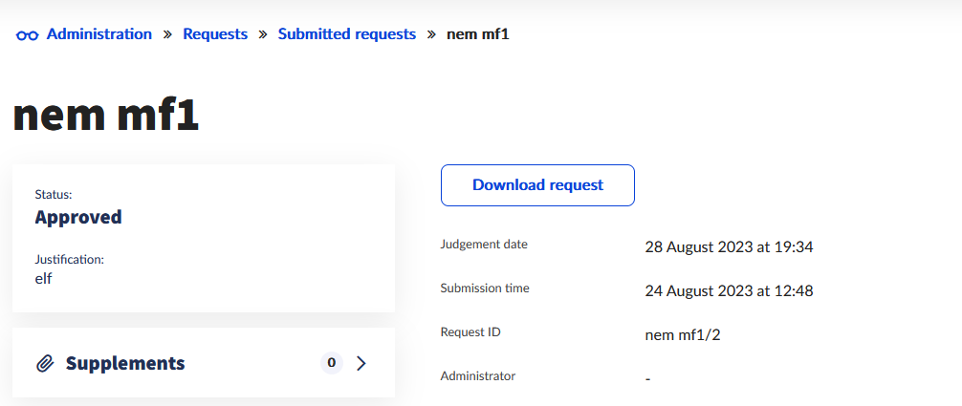Click the Administrator field label
This screenshot has height=406, width=962.
click(477, 376)
